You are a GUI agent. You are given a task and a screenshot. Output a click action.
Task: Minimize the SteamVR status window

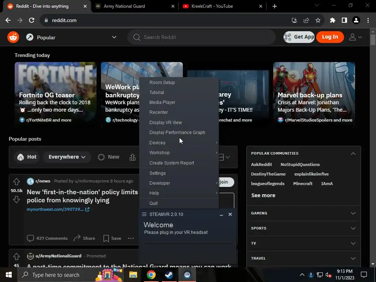(x=221, y=214)
